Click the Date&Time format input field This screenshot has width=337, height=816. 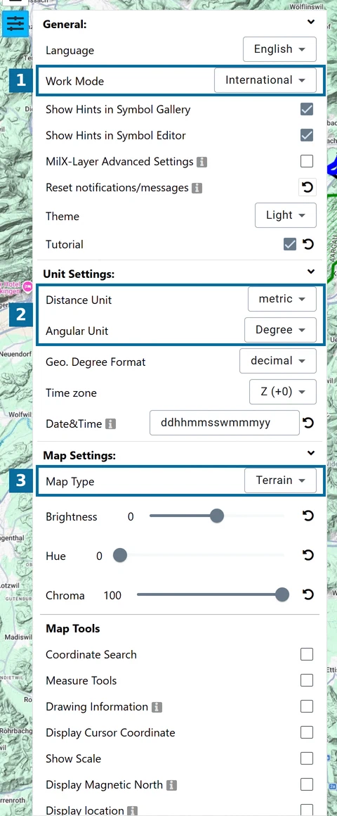[x=225, y=423]
